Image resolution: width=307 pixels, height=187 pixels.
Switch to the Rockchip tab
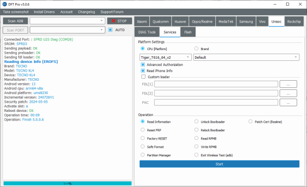[x=294, y=21]
